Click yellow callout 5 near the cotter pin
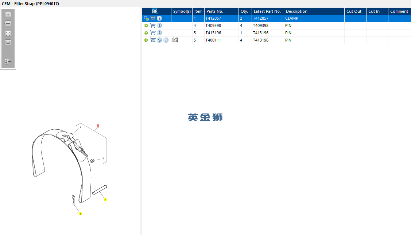 point(81,214)
